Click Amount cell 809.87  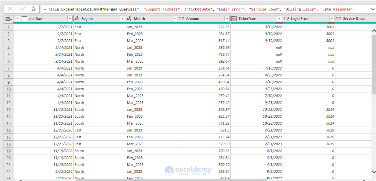click(204, 110)
